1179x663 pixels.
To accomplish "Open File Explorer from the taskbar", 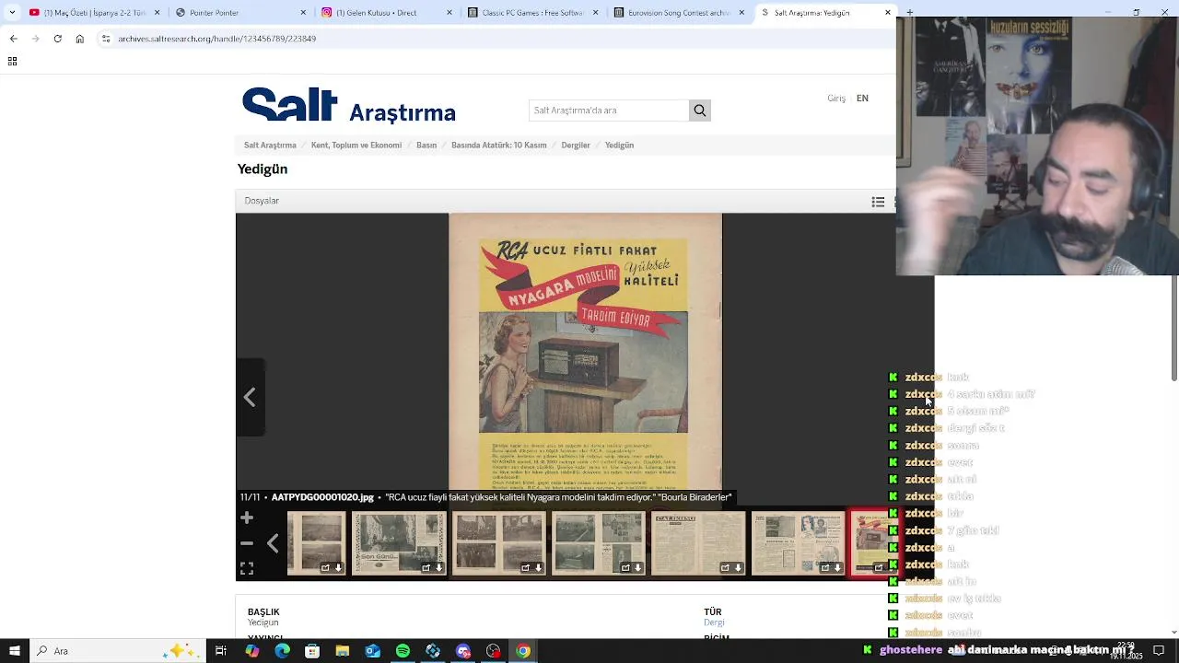I will [x=342, y=651].
